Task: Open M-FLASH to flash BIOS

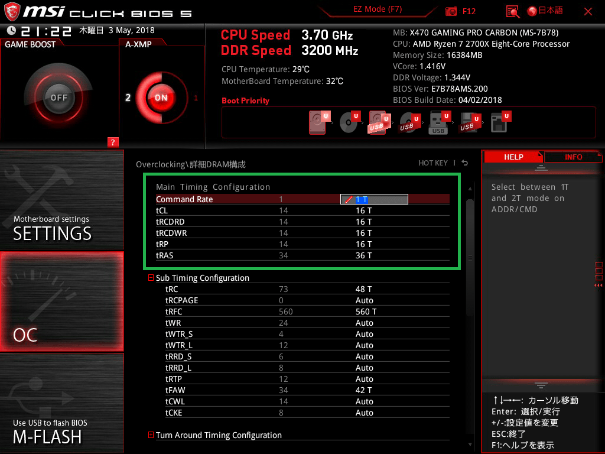Action: 61,403
